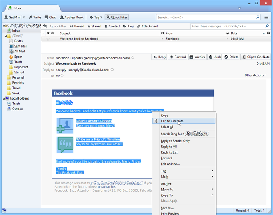Collapse the mail account tree
273x215 pixels.
pyautogui.click(x=4, y=25)
